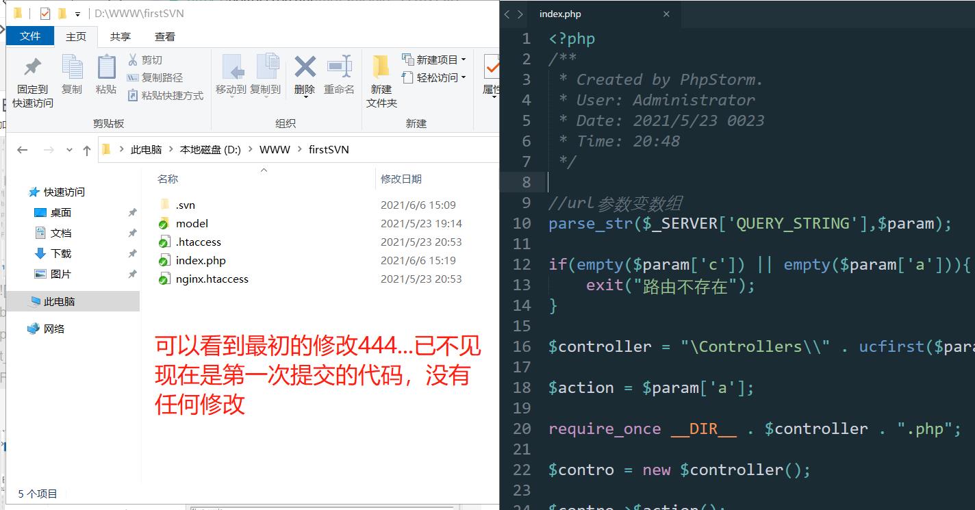Click Copy to (复制到) ribbon icon
The width and height of the screenshot is (975, 510).
tap(267, 67)
